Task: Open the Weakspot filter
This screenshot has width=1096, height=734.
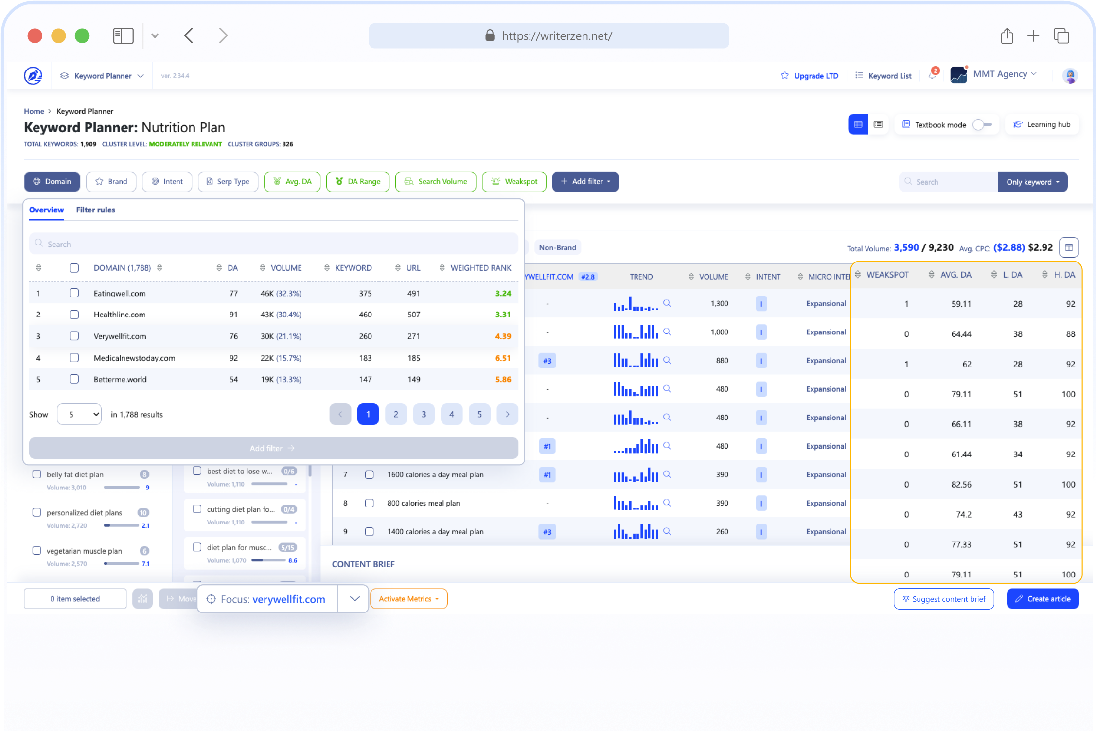Action: point(514,181)
